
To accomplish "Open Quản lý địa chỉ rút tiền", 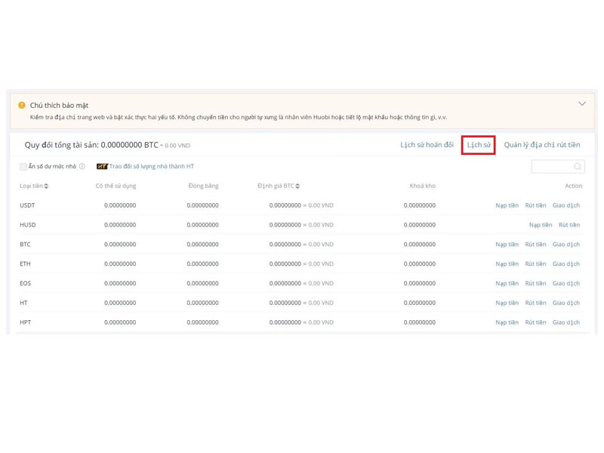I will 542,145.
